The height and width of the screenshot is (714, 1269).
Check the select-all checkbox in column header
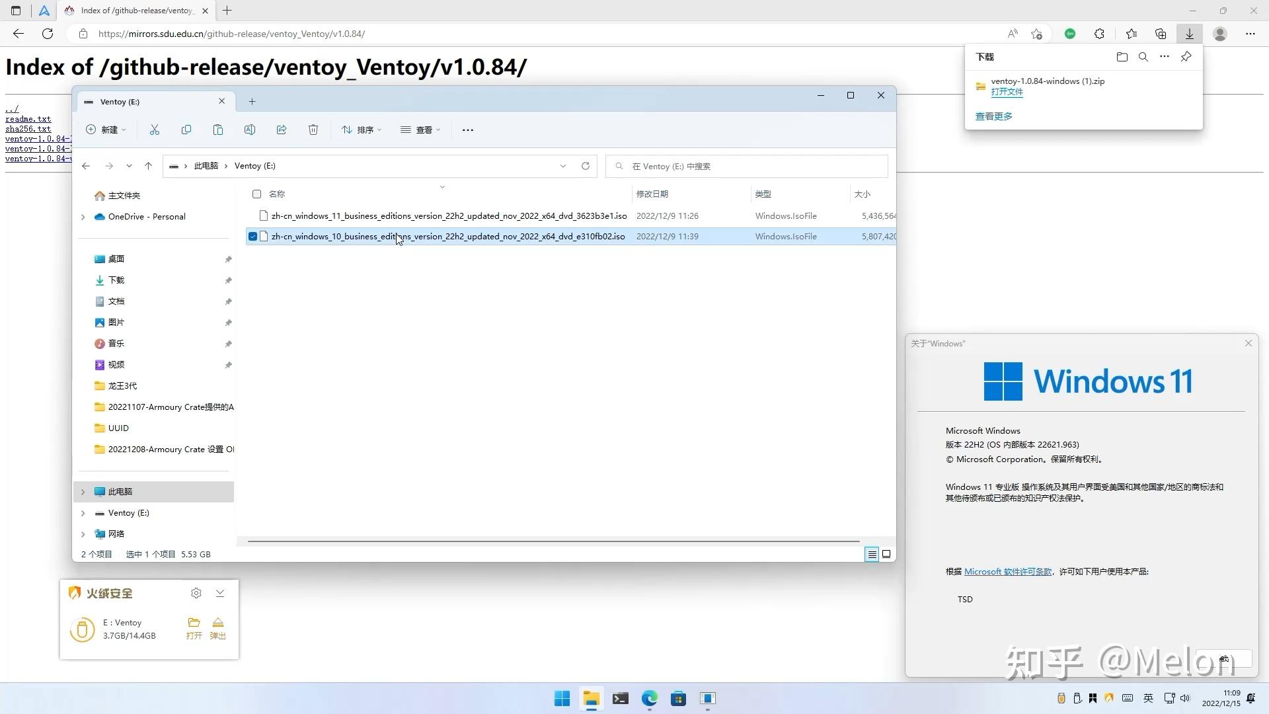click(x=257, y=194)
